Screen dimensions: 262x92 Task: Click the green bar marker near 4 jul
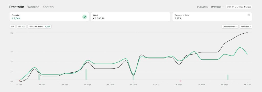39,77
